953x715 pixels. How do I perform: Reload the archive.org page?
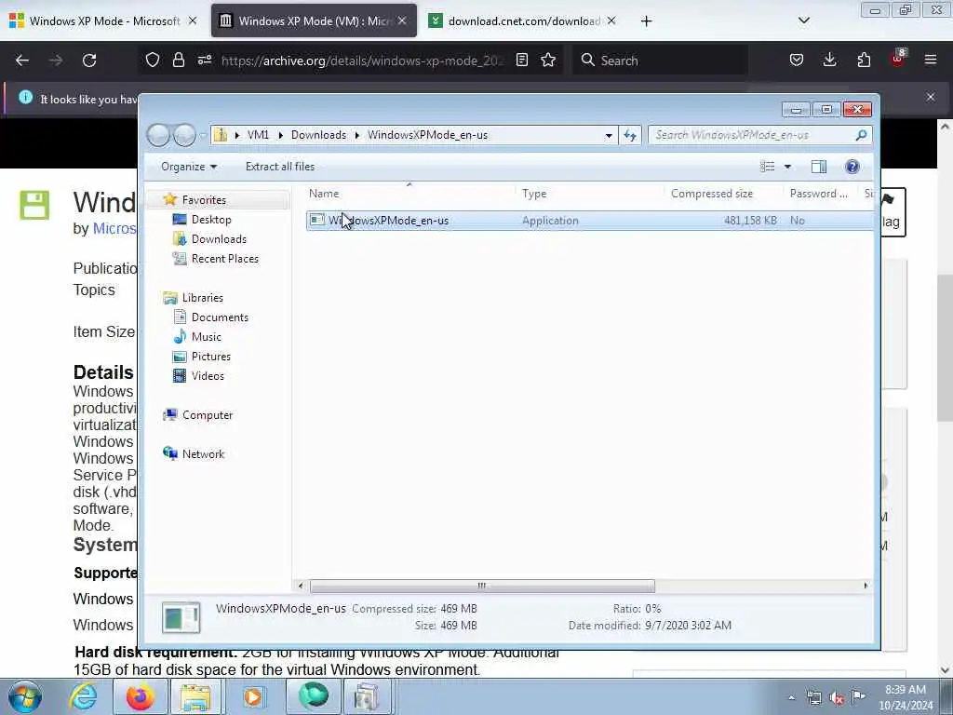click(x=89, y=61)
